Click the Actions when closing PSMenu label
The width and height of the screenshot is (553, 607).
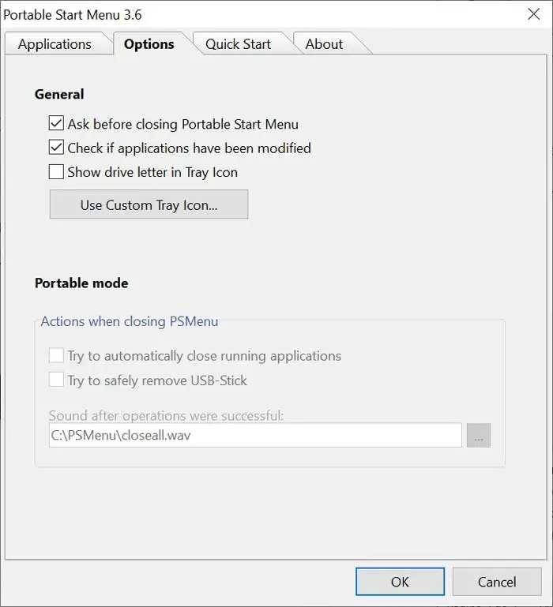(x=130, y=321)
